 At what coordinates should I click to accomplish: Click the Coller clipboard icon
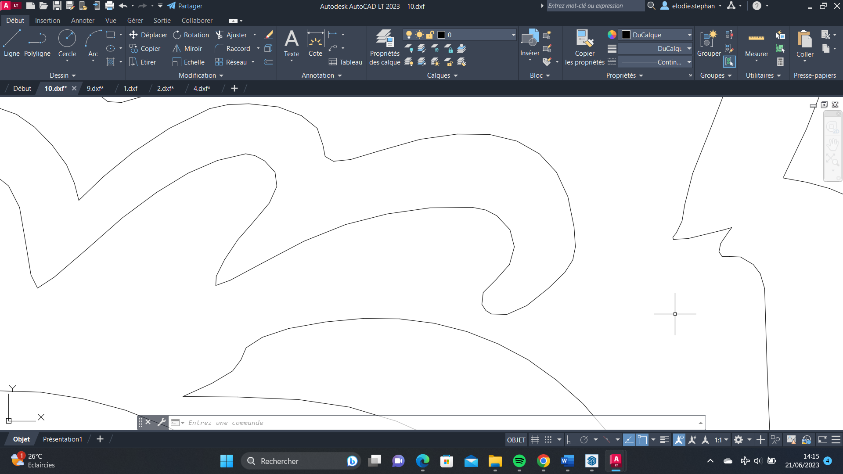click(x=805, y=44)
